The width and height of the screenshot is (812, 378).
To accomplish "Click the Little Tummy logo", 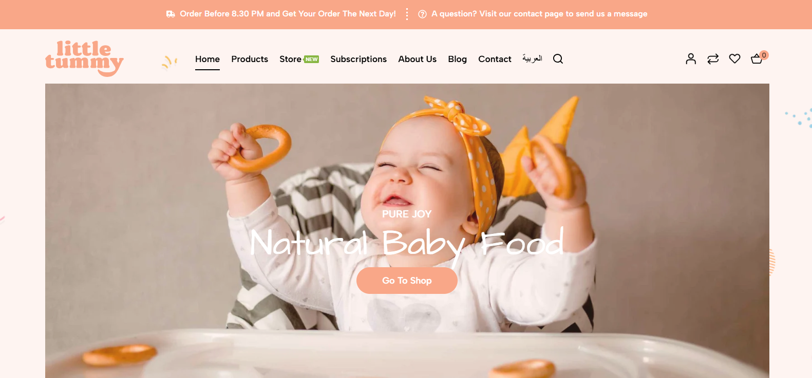I will point(84,58).
